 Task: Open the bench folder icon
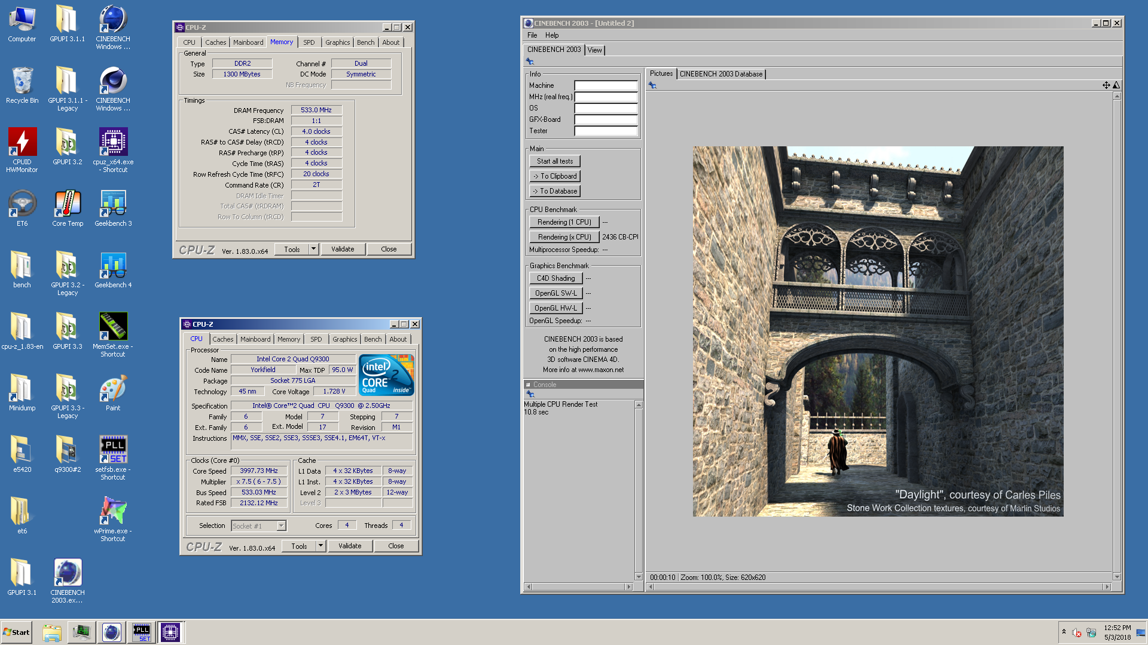(22, 270)
